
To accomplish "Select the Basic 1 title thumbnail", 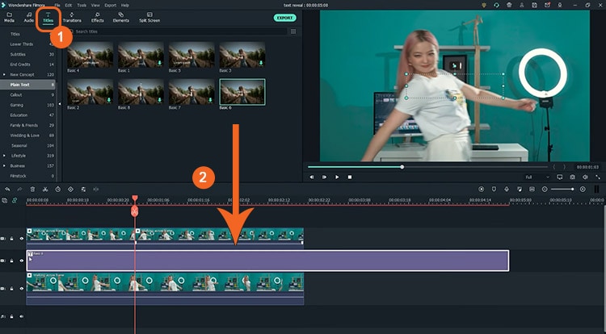I will [x=141, y=55].
